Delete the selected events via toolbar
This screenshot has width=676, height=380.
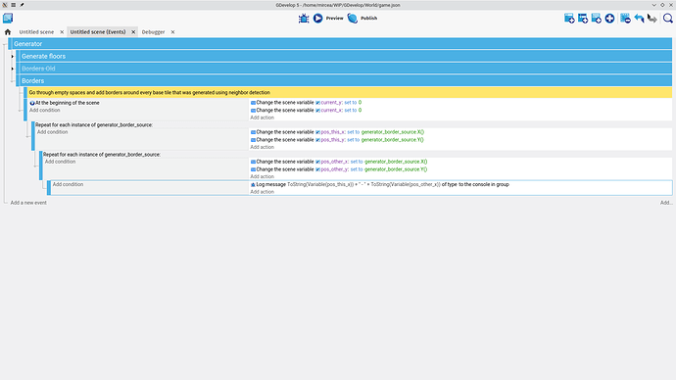[x=625, y=18]
